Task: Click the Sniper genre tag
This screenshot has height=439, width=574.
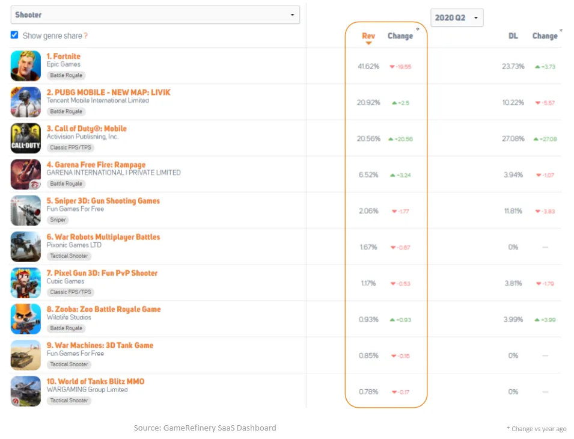Action: [x=58, y=220]
